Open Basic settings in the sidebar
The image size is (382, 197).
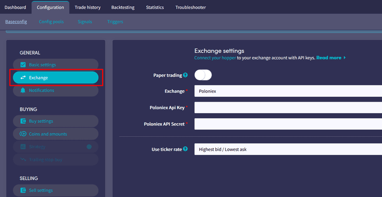click(55, 65)
